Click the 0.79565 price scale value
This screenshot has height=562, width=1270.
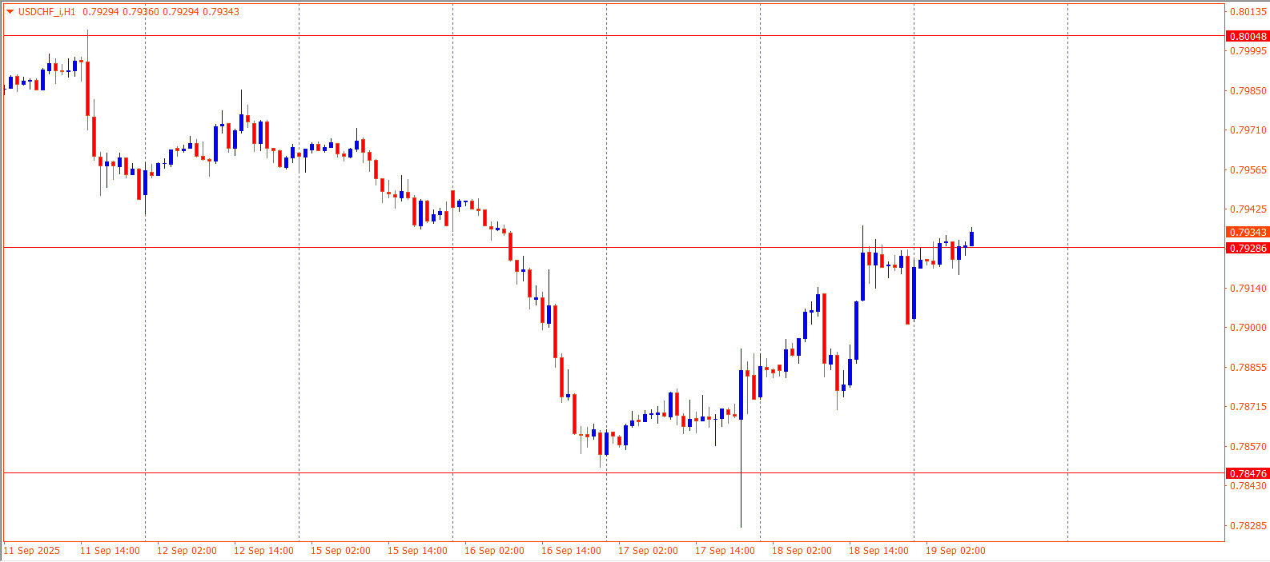(x=1248, y=170)
